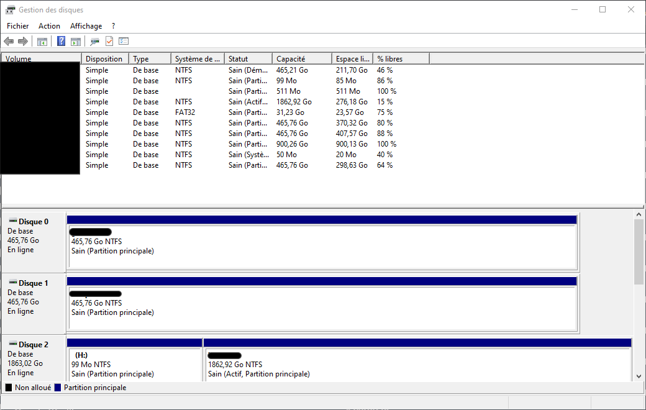Viewport: 646px width, 410px height.
Task: Open the Fichier menu
Action: tap(17, 26)
